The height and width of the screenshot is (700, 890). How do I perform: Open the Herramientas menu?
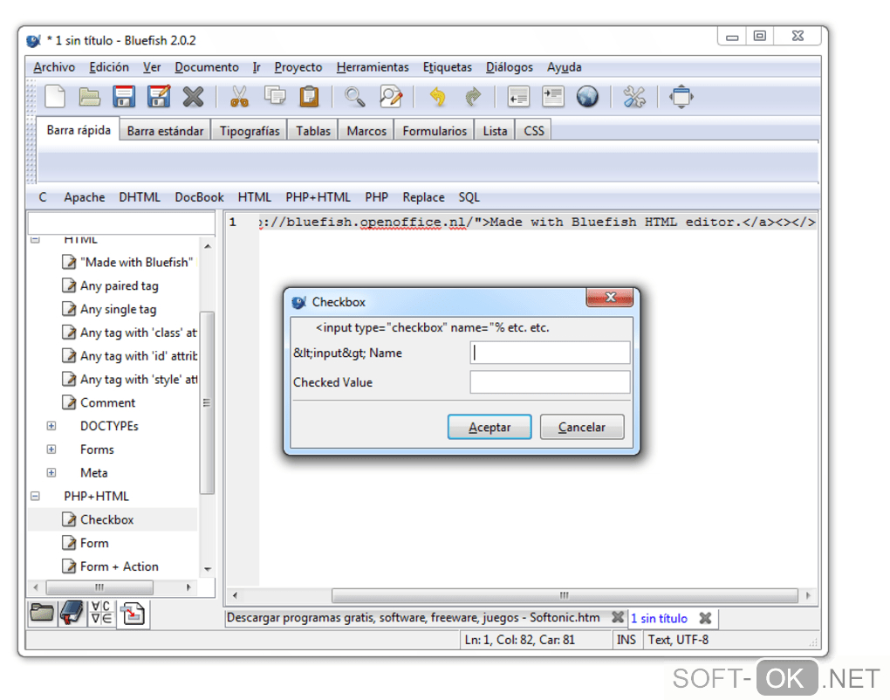click(373, 67)
